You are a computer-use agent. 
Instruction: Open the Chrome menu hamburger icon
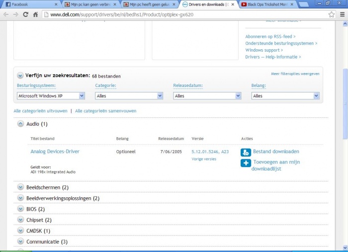point(342,14)
